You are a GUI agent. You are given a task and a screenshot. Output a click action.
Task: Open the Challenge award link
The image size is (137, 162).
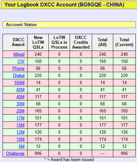(x=15, y=153)
